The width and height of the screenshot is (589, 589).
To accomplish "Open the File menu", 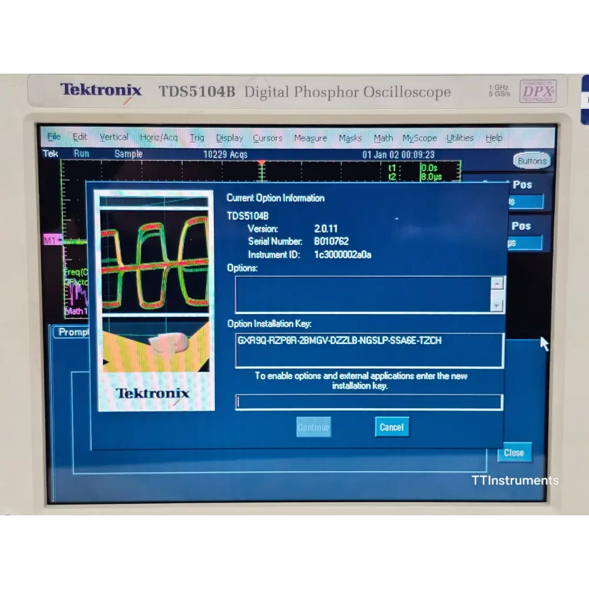I will (x=54, y=137).
